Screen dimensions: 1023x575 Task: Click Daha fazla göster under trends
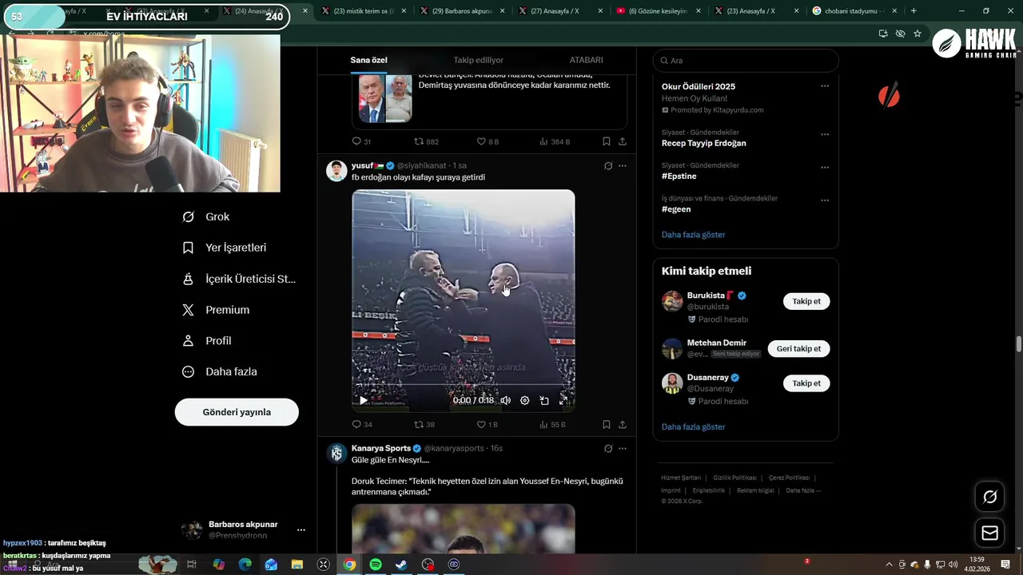click(693, 235)
